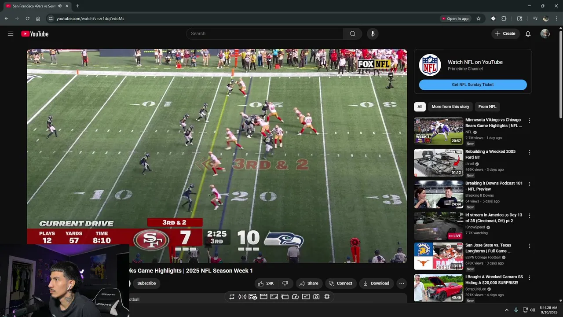Image resolution: width=563 pixels, height=317 pixels.
Task: Open the Chrome three-dot menu
Action: (x=556, y=18)
